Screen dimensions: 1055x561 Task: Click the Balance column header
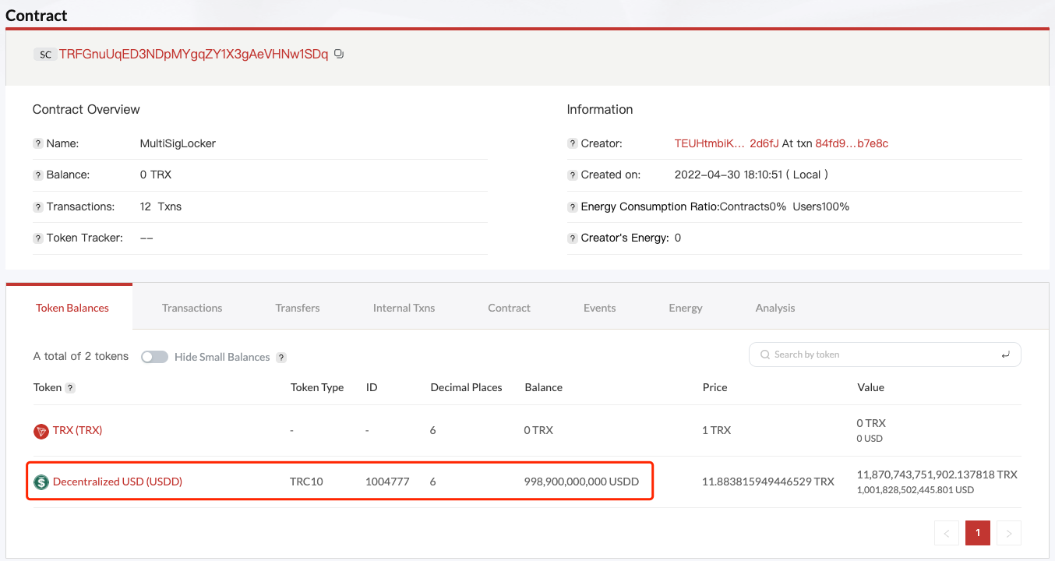click(543, 388)
